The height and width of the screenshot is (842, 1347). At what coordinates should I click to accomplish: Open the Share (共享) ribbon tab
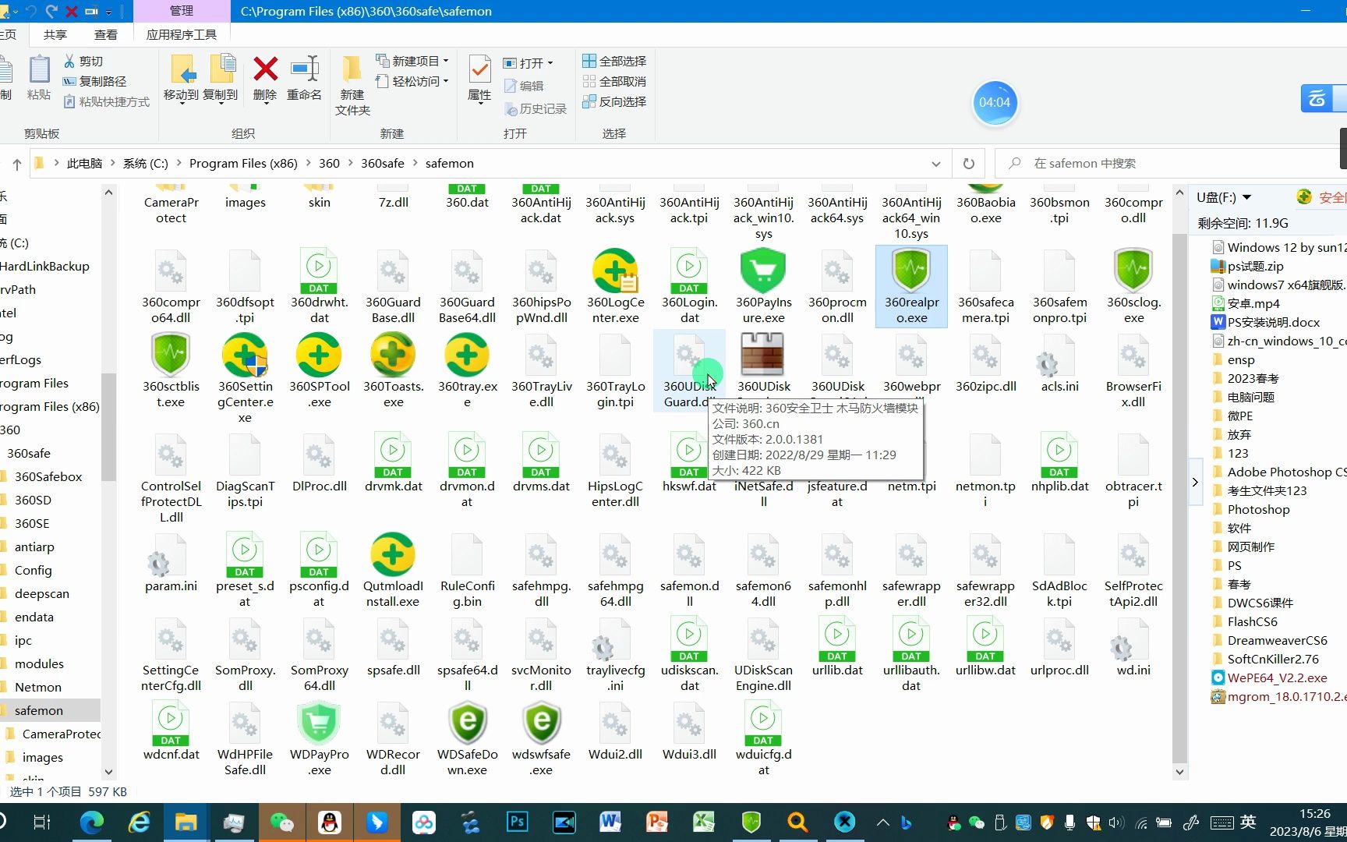point(55,34)
